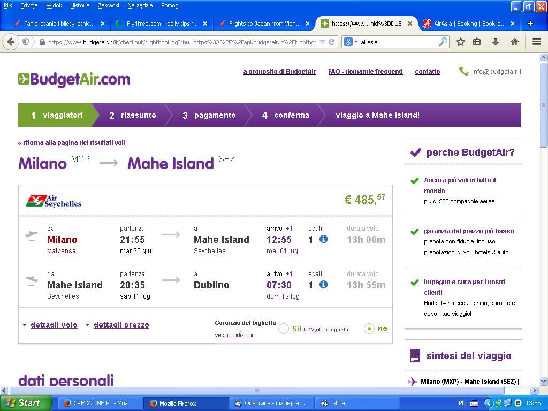This screenshot has width=548, height=411.
Task: Expand dettagli prezzo
Action: click(121, 325)
